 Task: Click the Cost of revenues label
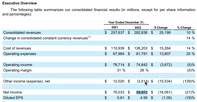click(x=17, y=48)
